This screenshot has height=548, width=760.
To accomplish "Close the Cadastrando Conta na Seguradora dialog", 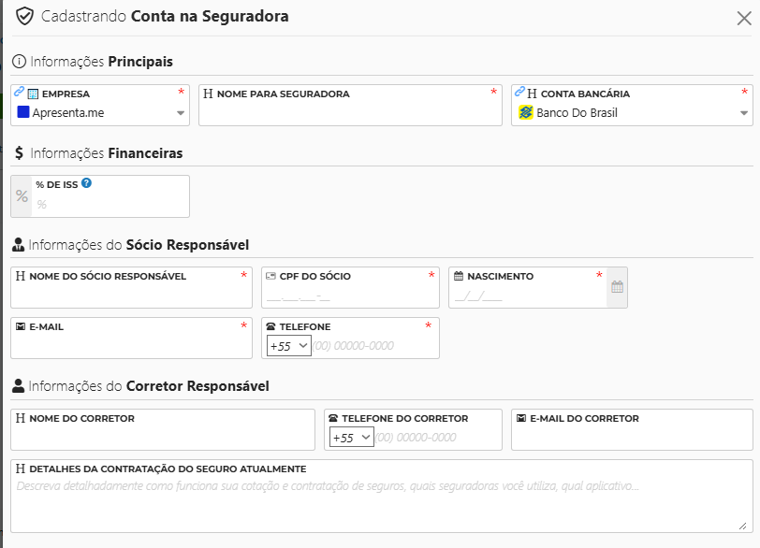I will [x=744, y=17].
